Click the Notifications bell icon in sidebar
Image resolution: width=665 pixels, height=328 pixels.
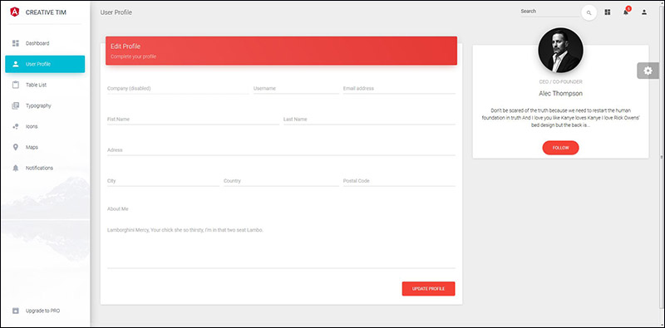(x=16, y=168)
